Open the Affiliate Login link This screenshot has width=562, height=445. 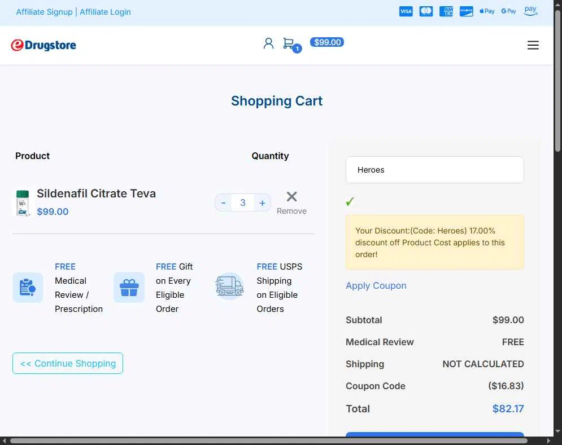[105, 12]
